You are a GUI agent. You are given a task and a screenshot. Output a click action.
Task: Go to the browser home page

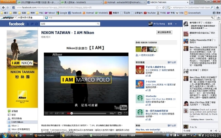pos(218,8)
